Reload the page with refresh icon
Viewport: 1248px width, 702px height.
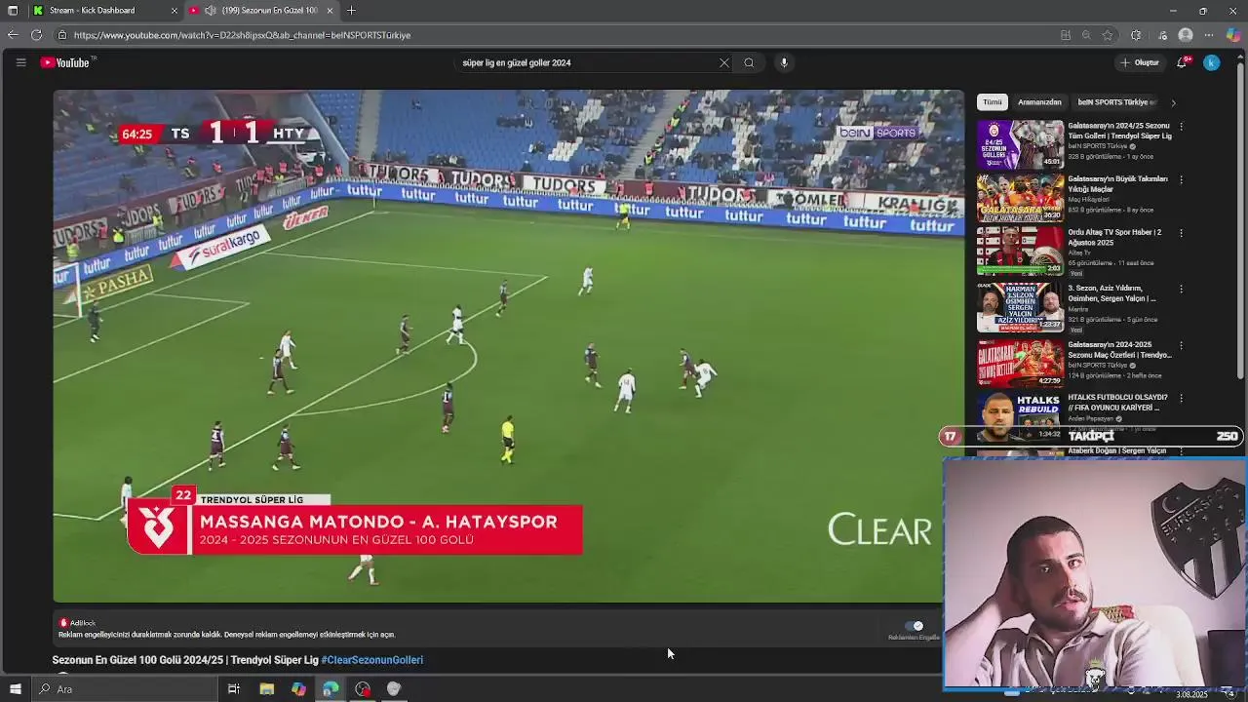[x=36, y=35]
